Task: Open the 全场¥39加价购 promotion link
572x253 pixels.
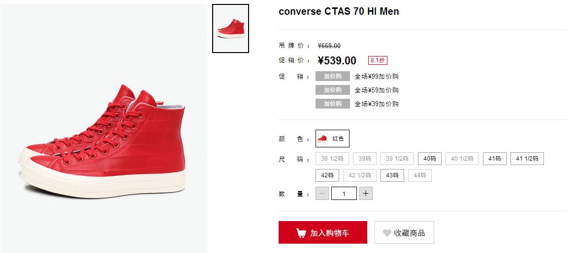Action: (x=377, y=104)
